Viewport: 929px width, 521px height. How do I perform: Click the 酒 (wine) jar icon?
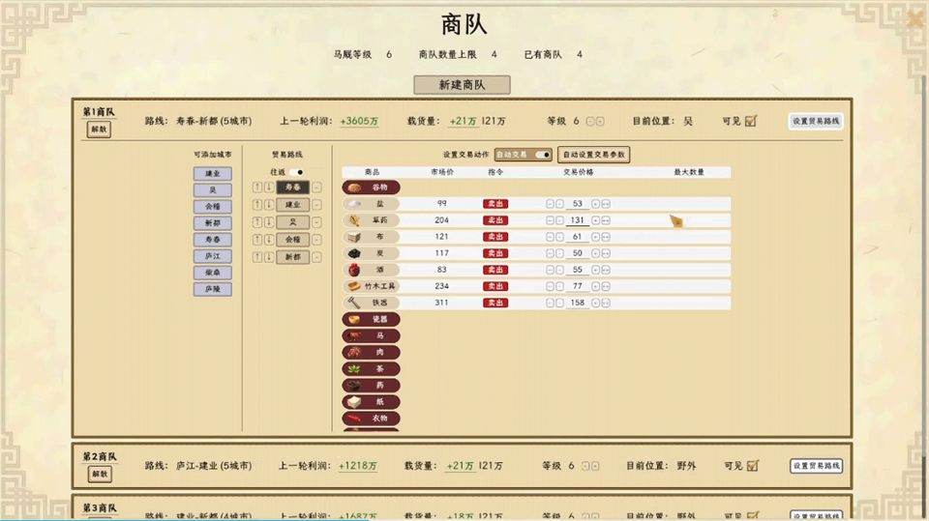pos(354,270)
